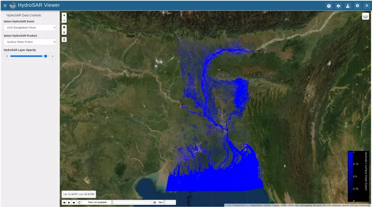
Task: Click the Leaflet attribution link
Action: pos(228,205)
